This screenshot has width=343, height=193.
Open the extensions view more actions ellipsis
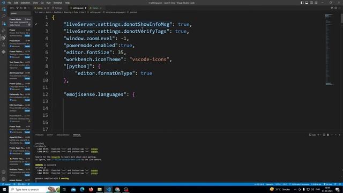(29, 8)
